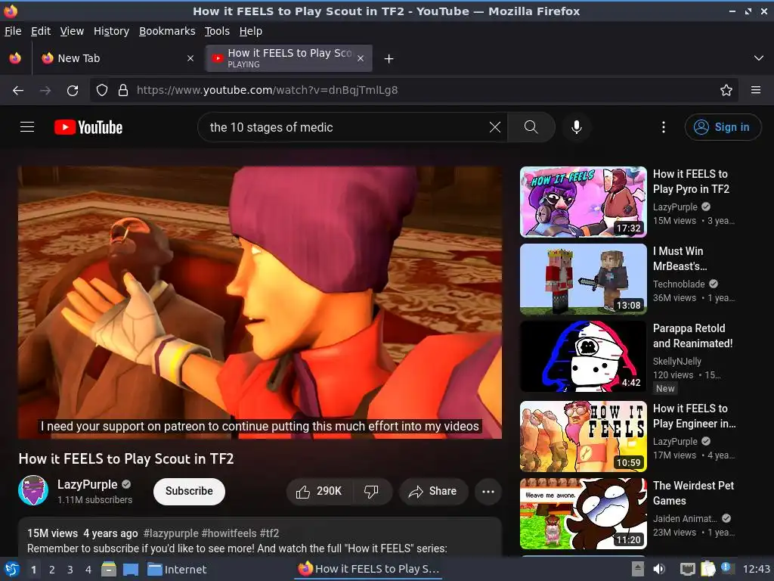Screen dimensions: 774x581
Task: Open SkellyNJelly channel name
Action: (x=676, y=361)
